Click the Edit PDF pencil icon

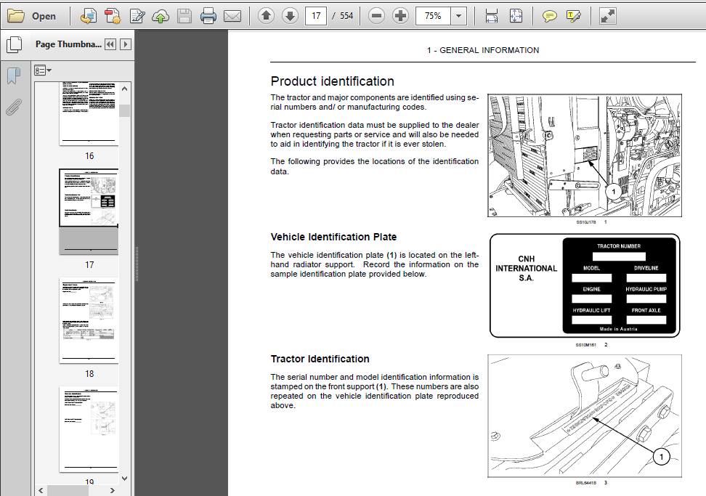point(137,16)
